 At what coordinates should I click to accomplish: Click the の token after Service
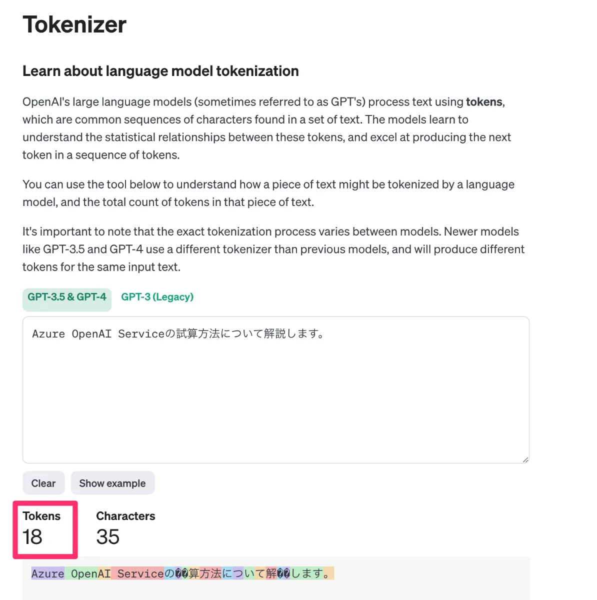170,573
